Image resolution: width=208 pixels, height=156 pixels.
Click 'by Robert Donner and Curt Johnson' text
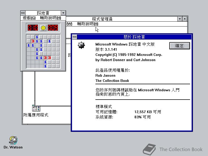tap(125, 60)
